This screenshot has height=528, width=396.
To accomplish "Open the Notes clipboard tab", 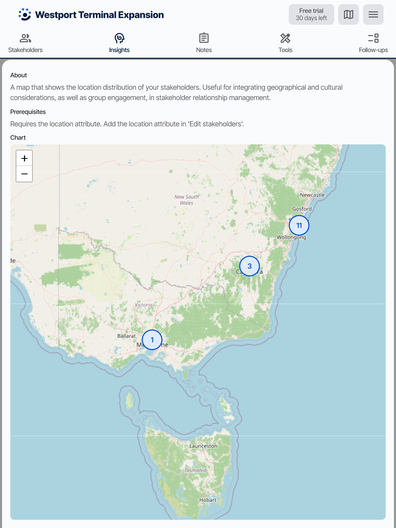I will (x=204, y=43).
